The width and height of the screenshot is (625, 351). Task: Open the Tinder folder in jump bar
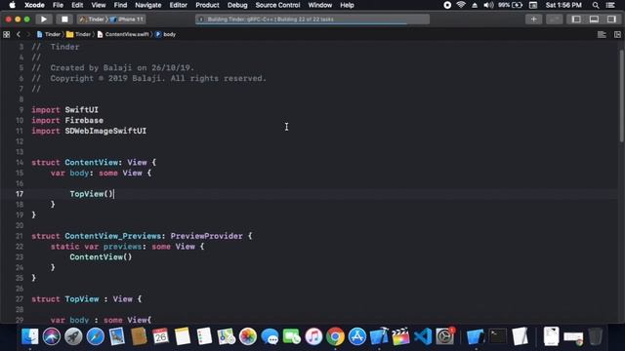click(78, 35)
